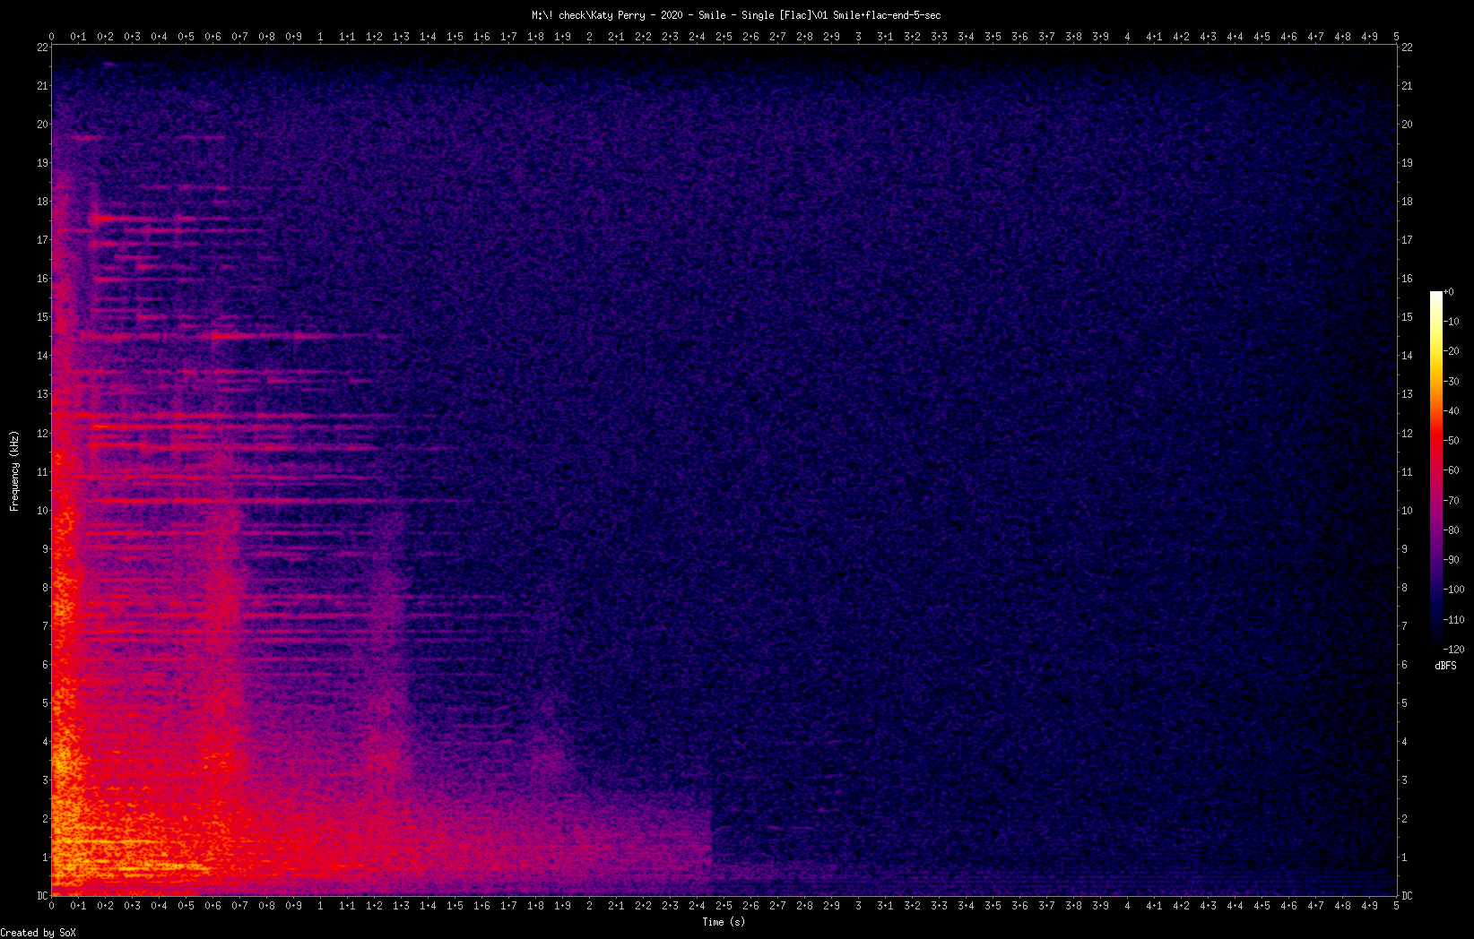The image size is (1474, 939).
Task: Click the "Time (s)" axis label
Action: click(x=724, y=922)
